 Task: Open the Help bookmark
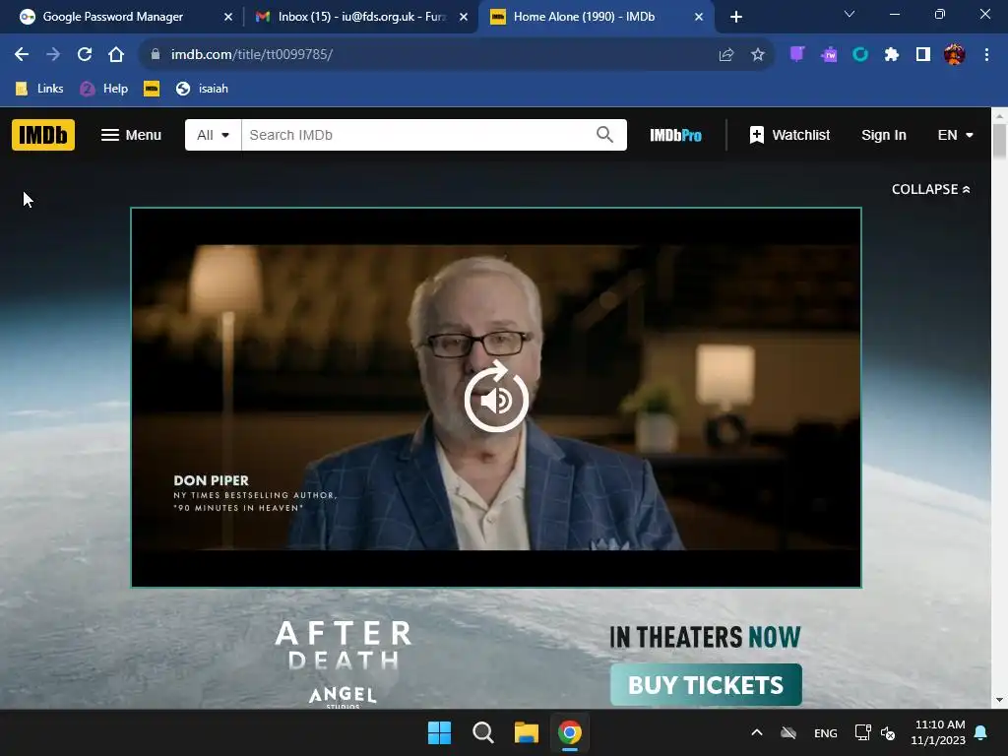104,89
